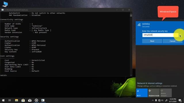Click the Network type Infrastructure value
Screen dimensions: 184x103
tap(39, 28)
